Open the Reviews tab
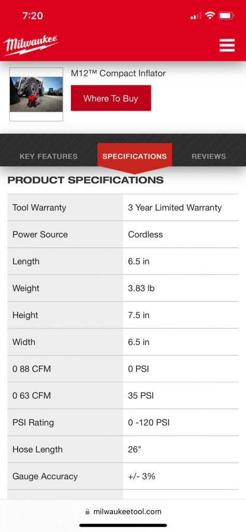 point(209,156)
